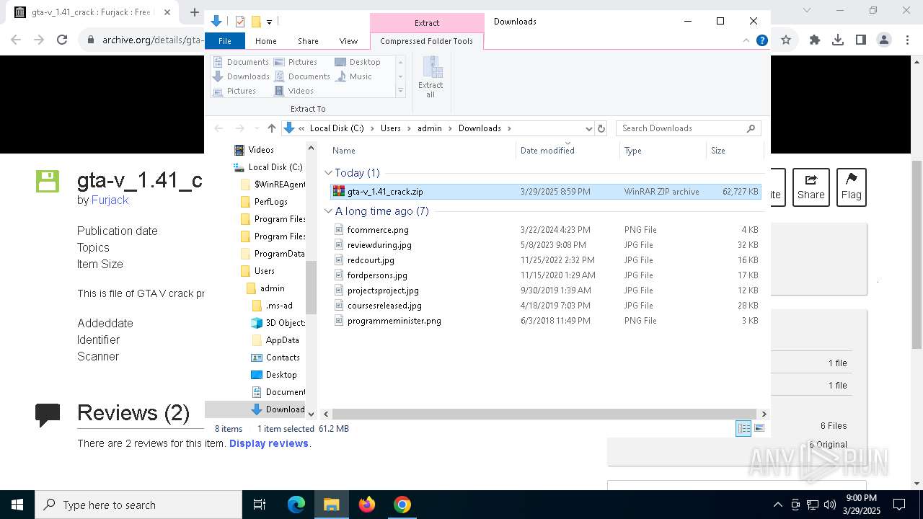Click Users in the address breadcrumb
Viewport: 923px width, 519px height.
390,128
